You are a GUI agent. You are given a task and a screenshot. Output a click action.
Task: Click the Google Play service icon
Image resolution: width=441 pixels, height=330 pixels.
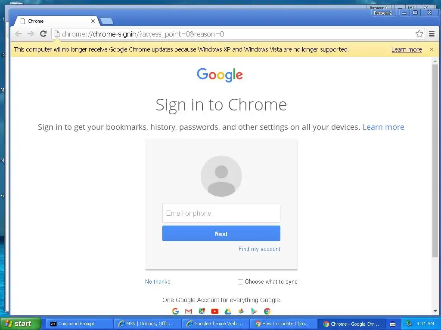click(x=254, y=311)
